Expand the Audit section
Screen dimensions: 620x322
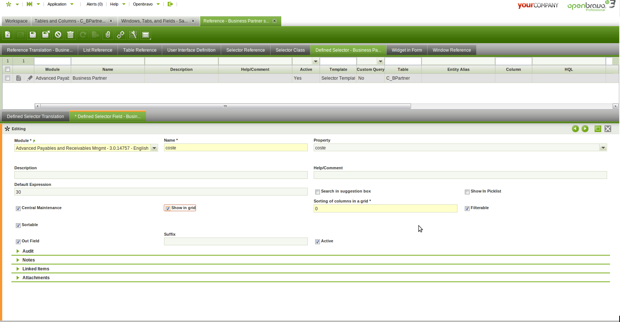click(28, 251)
